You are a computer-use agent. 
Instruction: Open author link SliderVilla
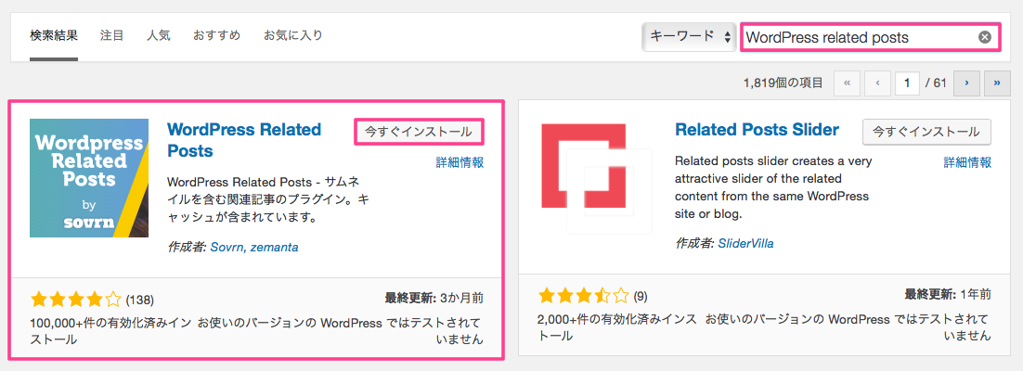coord(745,244)
